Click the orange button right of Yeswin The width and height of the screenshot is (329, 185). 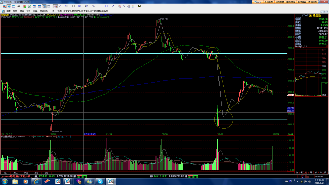click(x=268, y=2)
